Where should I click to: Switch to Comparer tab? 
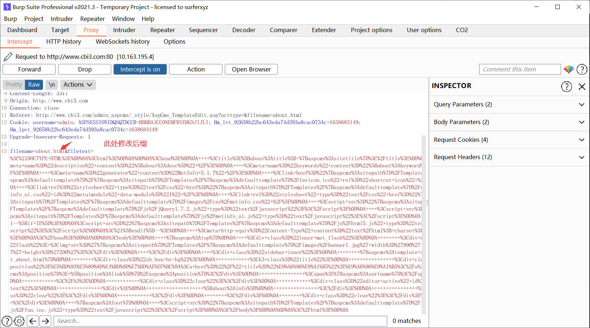pos(284,30)
